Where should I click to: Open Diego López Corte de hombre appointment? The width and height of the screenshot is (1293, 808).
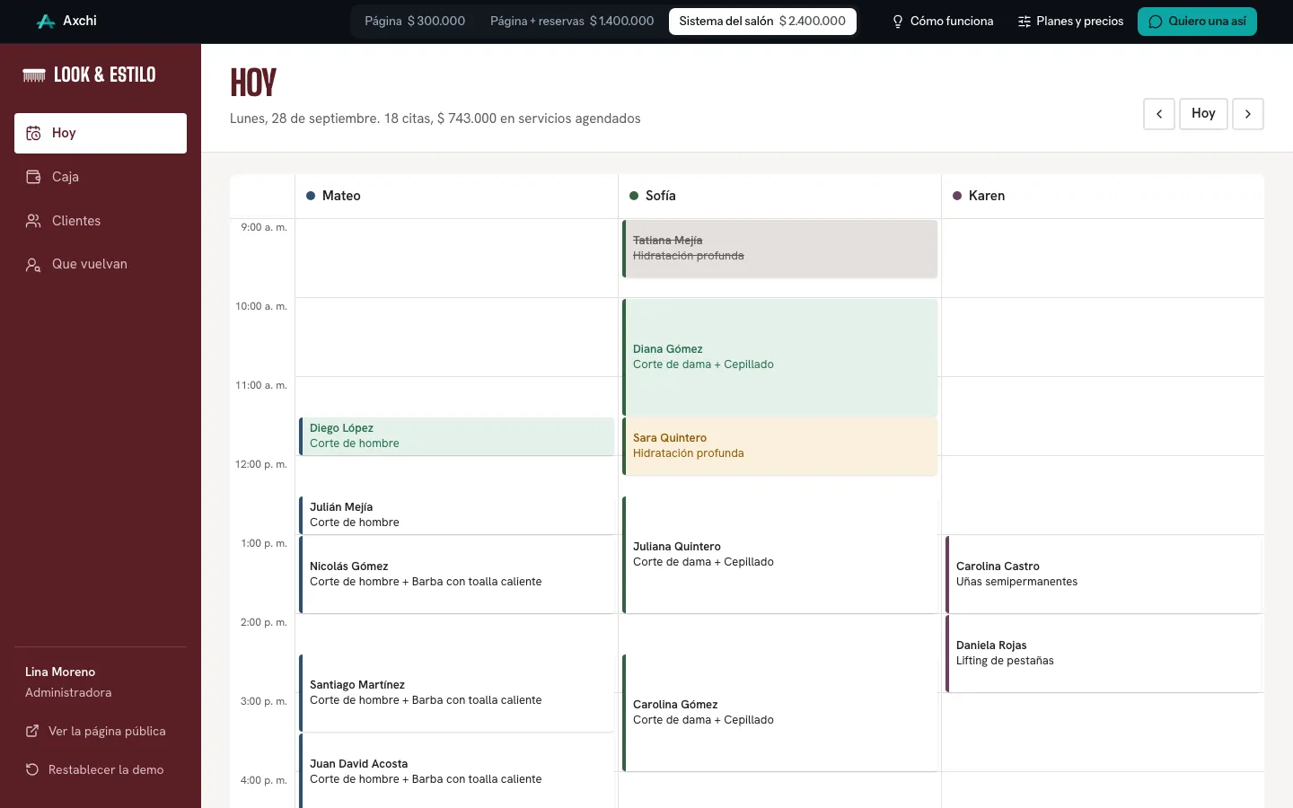tap(457, 436)
